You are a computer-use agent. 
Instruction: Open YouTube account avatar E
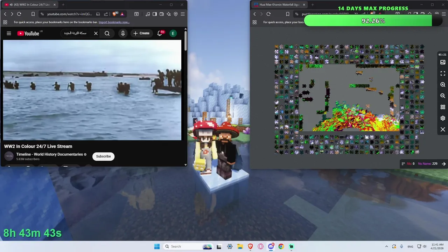click(173, 33)
